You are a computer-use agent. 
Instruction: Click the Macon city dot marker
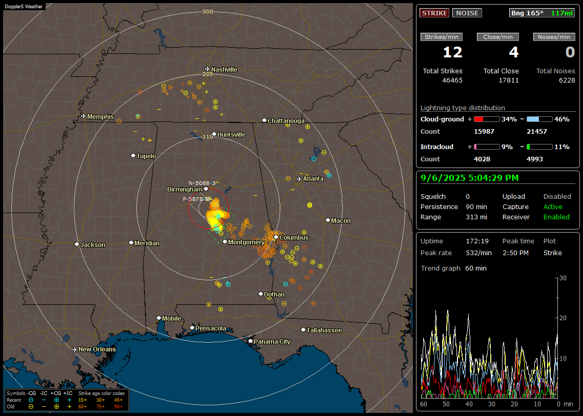coord(327,220)
